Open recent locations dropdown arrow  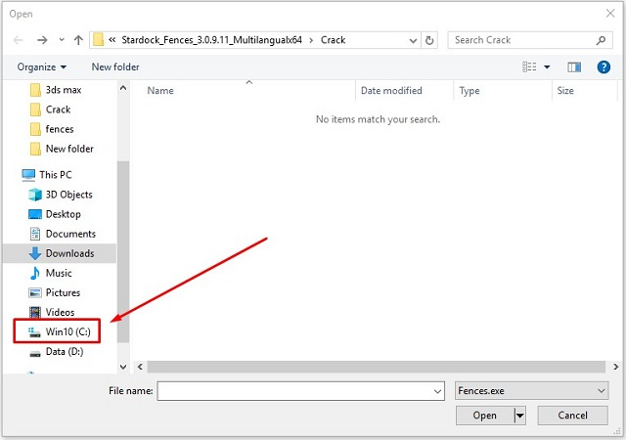(62, 40)
